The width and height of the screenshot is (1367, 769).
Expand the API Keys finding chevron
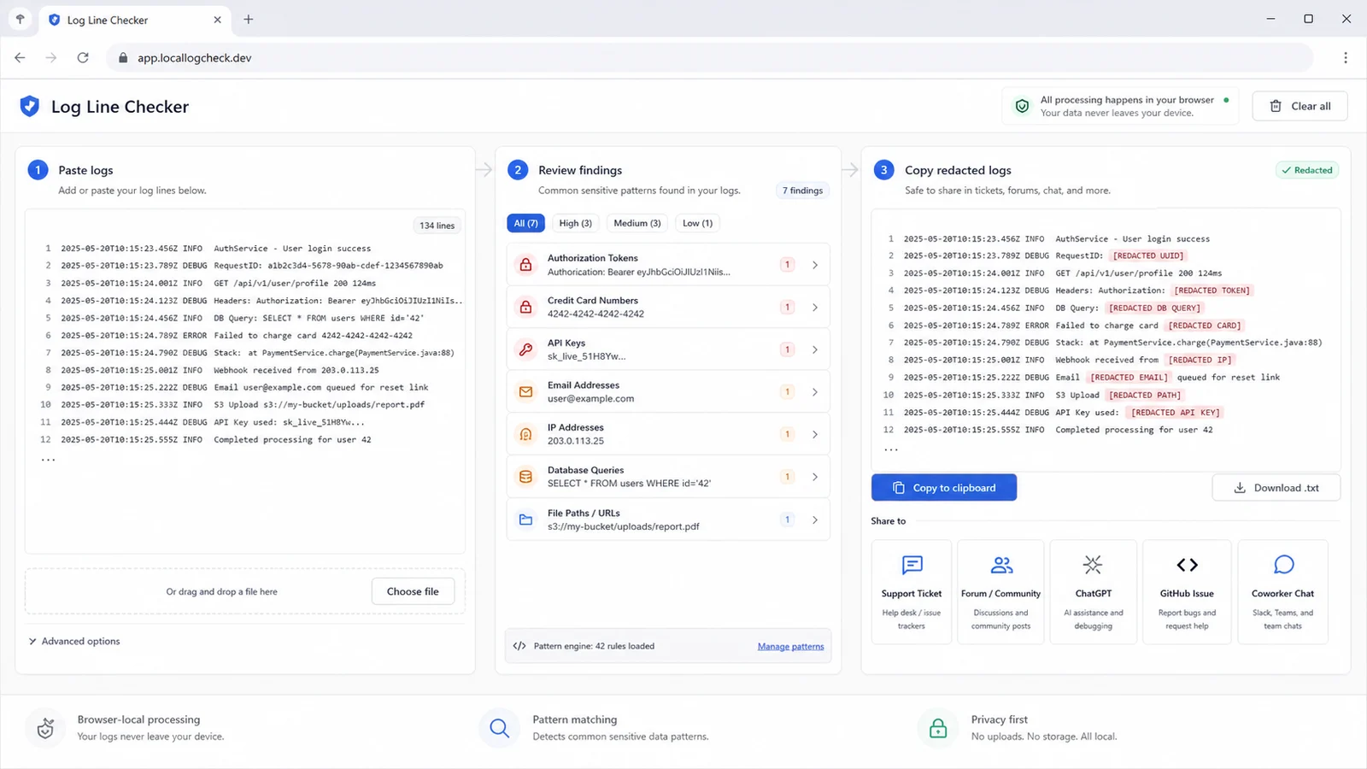pyautogui.click(x=815, y=349)
